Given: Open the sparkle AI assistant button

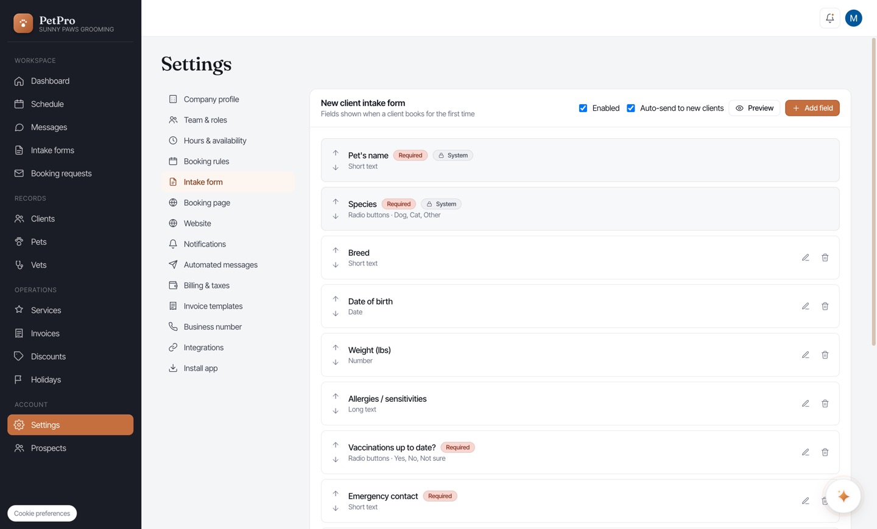Looking at the screenshot, I should (843, 496).
